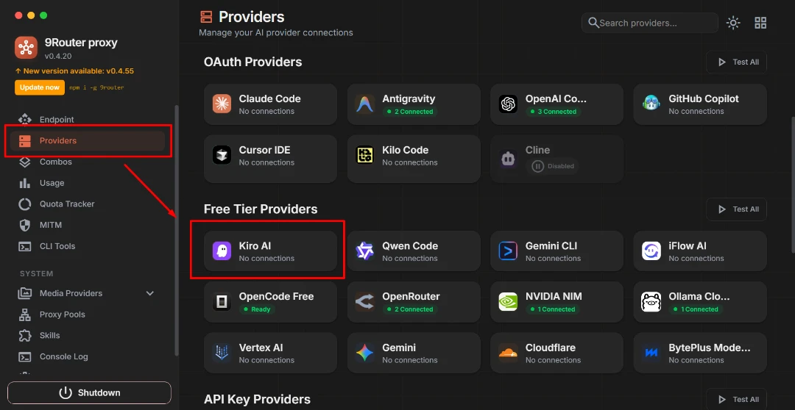Click the iFlow AI icon
This screenshot has width=795, height=410.
[651, 251]
